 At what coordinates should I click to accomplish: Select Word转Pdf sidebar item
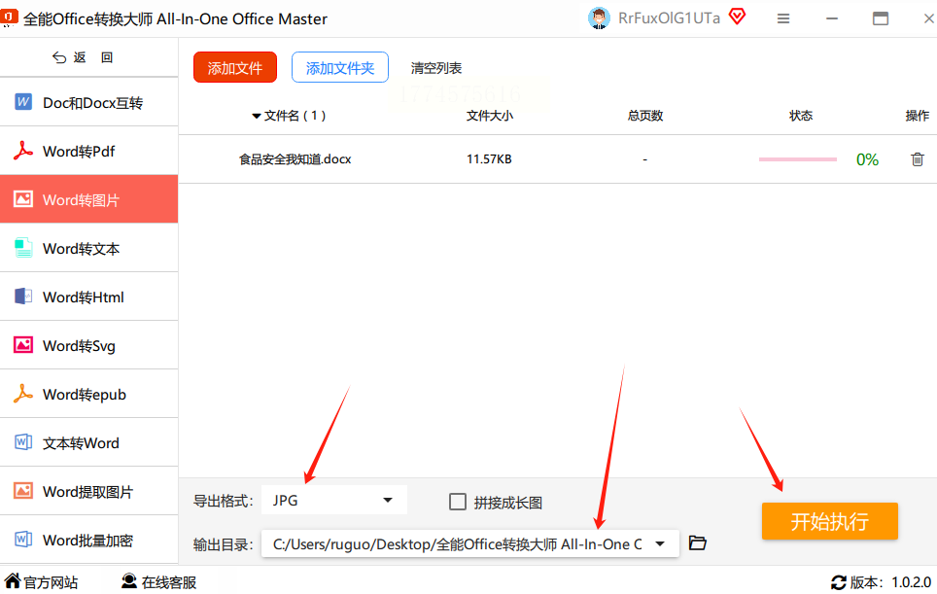pyautogui.click(x=89, y=151)
